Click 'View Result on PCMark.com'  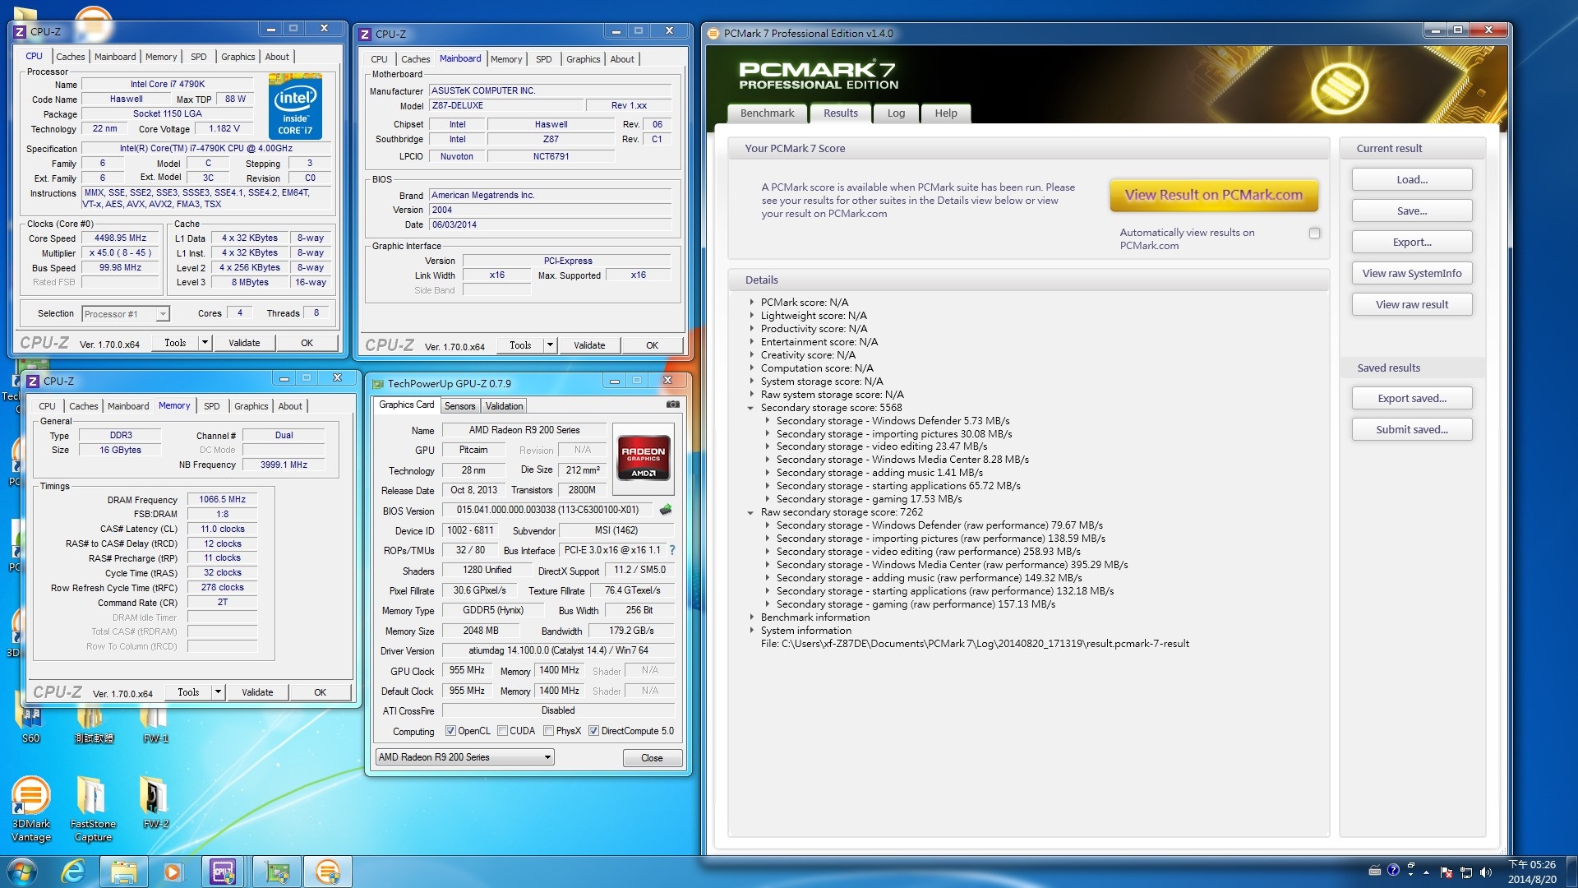(1214, 195)
